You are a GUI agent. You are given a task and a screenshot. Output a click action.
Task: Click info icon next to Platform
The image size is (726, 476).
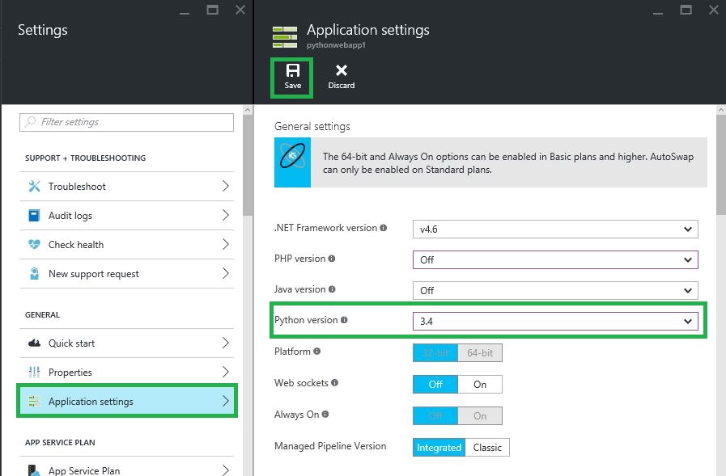coord(316,352)
